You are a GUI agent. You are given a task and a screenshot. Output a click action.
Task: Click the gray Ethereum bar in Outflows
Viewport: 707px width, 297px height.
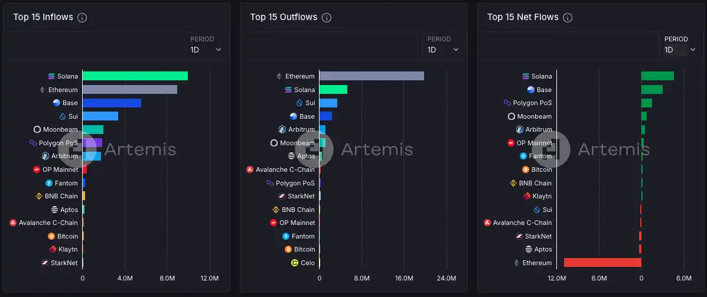[x=371, y=76]
